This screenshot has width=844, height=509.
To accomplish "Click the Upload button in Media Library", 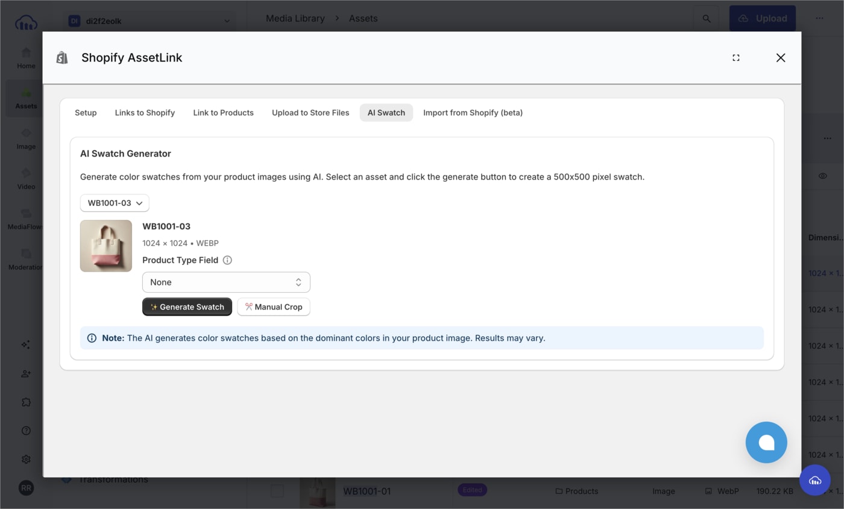I will tap(763, 19).
